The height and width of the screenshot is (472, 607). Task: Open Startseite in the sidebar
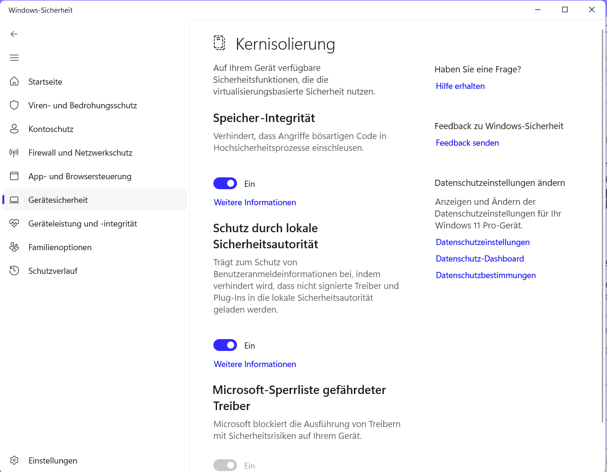point(95,81)
